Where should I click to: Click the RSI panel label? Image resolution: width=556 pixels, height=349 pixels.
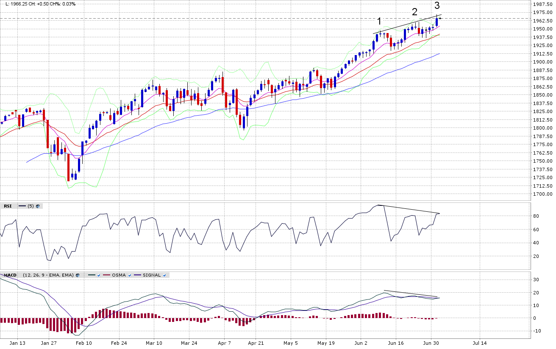[8, 206]
